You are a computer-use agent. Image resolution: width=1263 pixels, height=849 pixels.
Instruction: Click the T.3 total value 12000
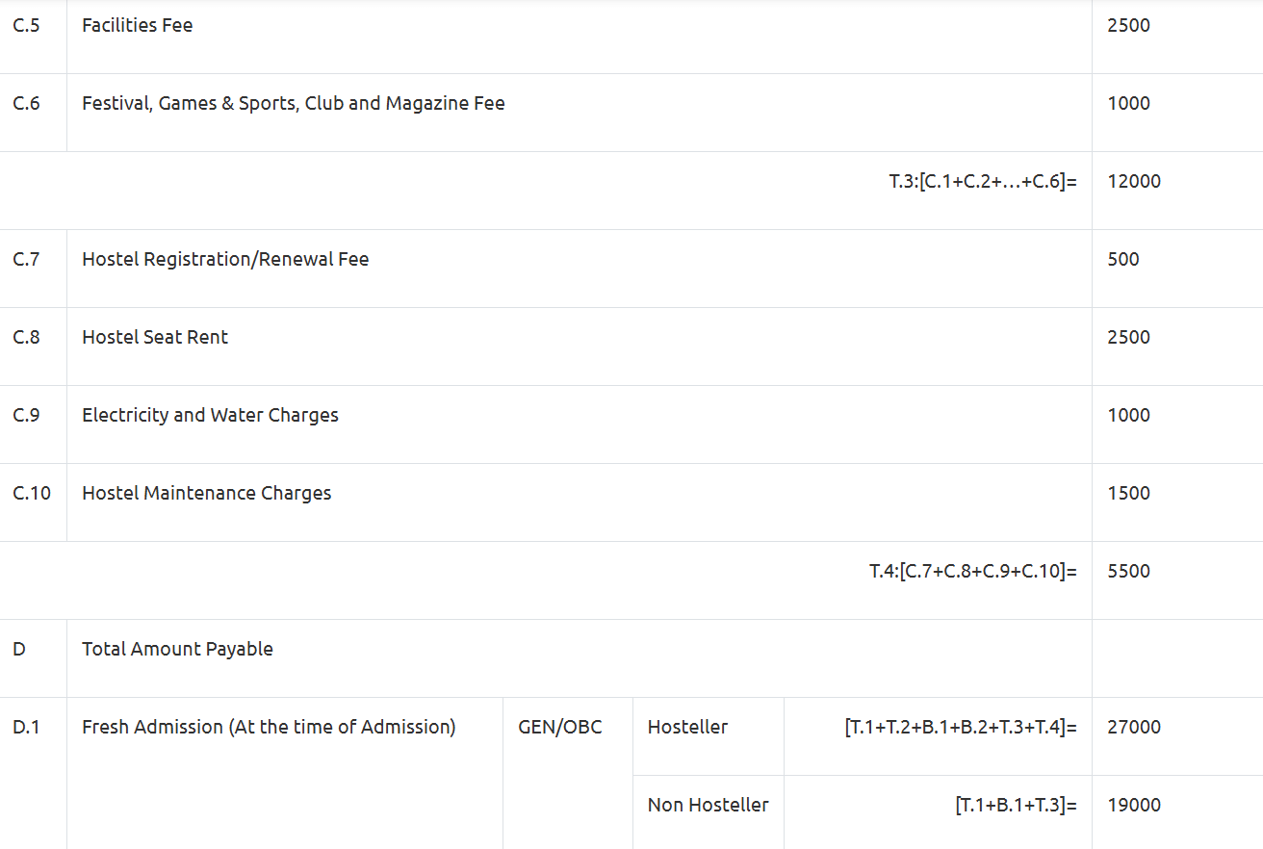pyautogui.click(x=1133, y=182)
